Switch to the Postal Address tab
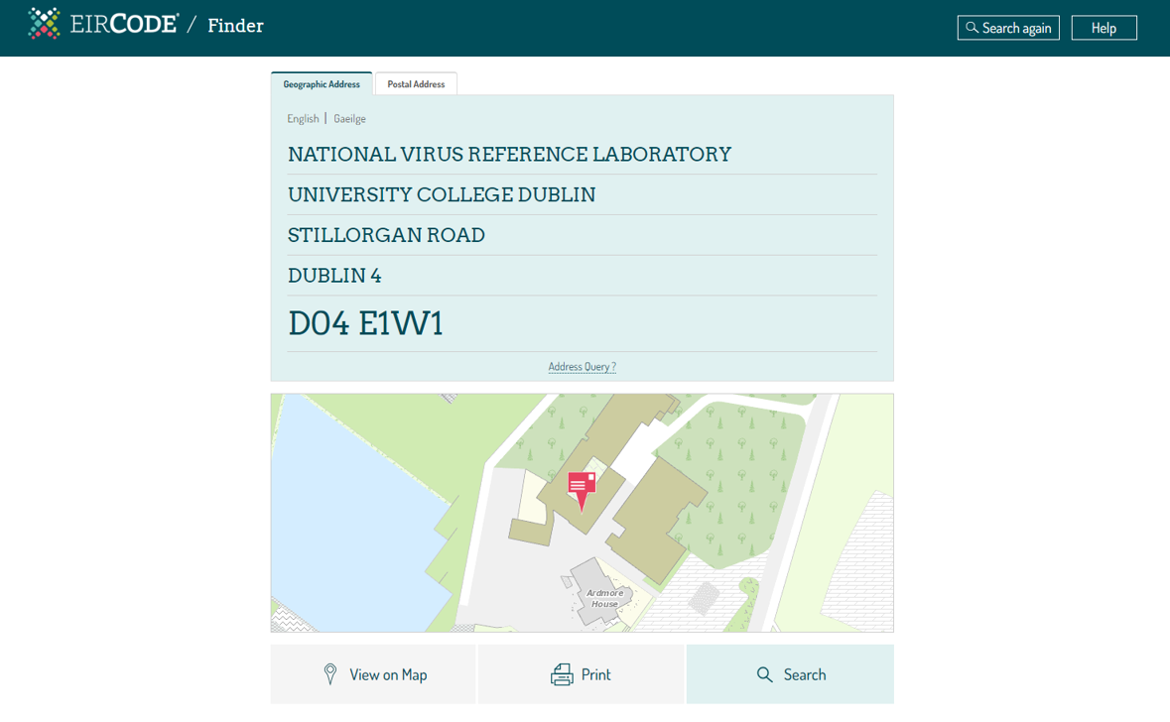This screenshot has width=1170, height=722. [416, 84]
